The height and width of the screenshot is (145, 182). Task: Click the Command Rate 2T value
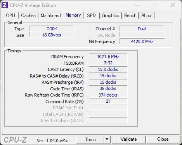point(108,101)
